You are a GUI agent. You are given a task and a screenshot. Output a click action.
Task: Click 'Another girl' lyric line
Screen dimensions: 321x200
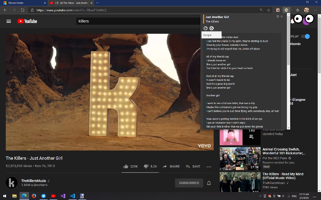tap(213, 95)
